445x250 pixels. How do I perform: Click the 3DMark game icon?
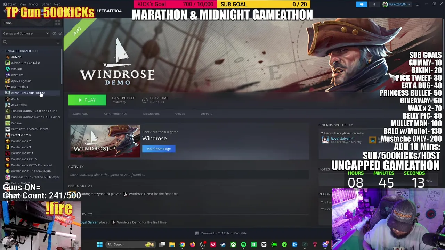tap(8, 57)
